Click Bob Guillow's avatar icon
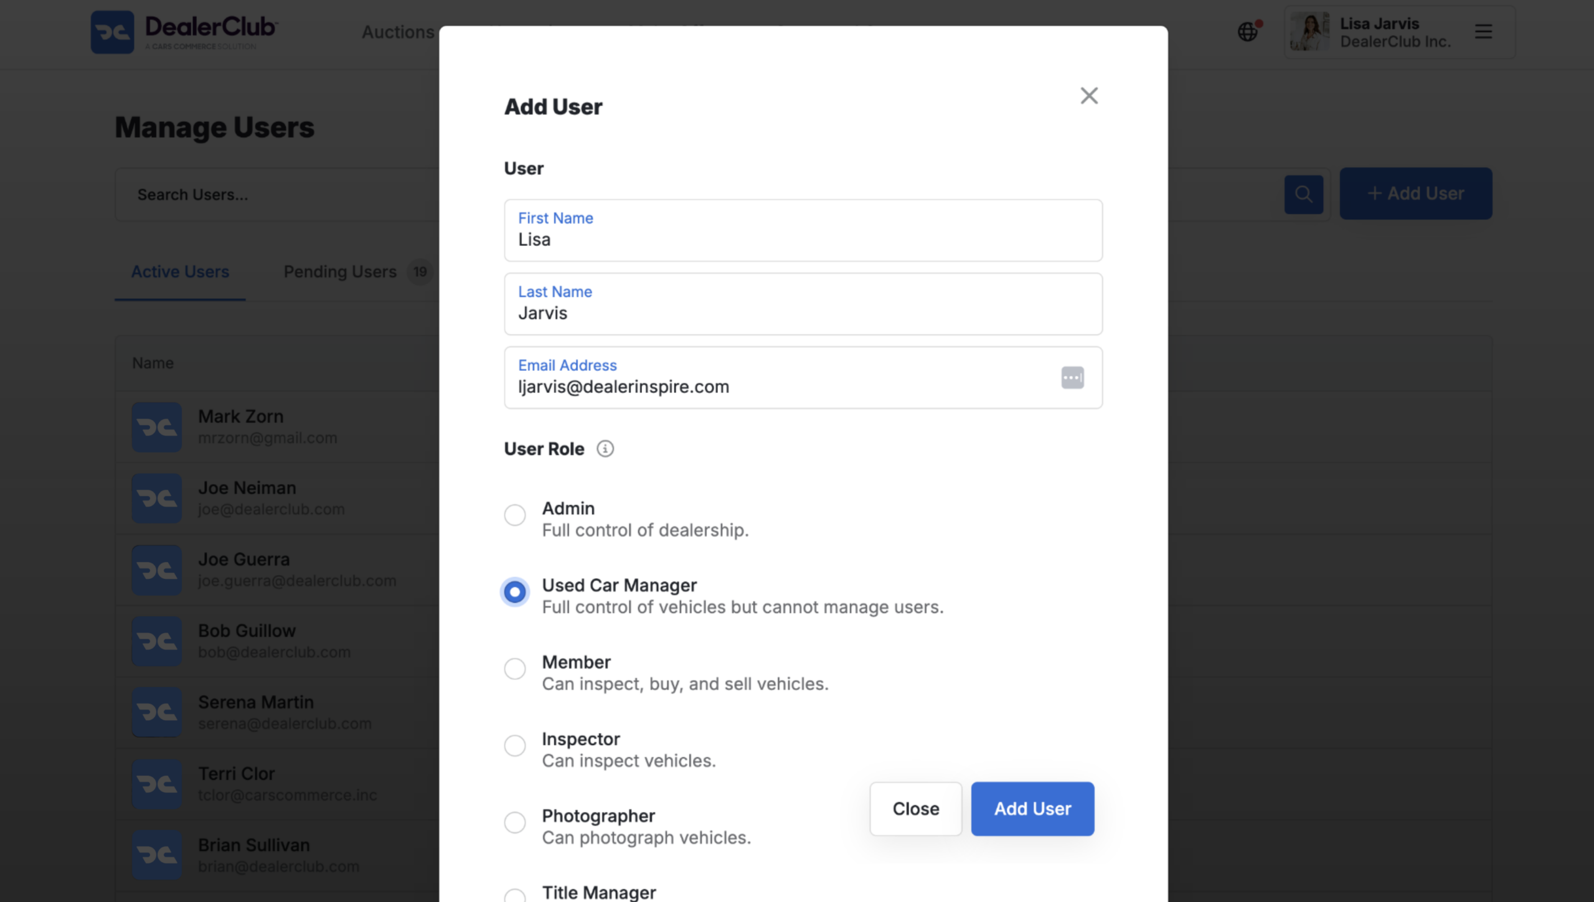 (157, 641)
